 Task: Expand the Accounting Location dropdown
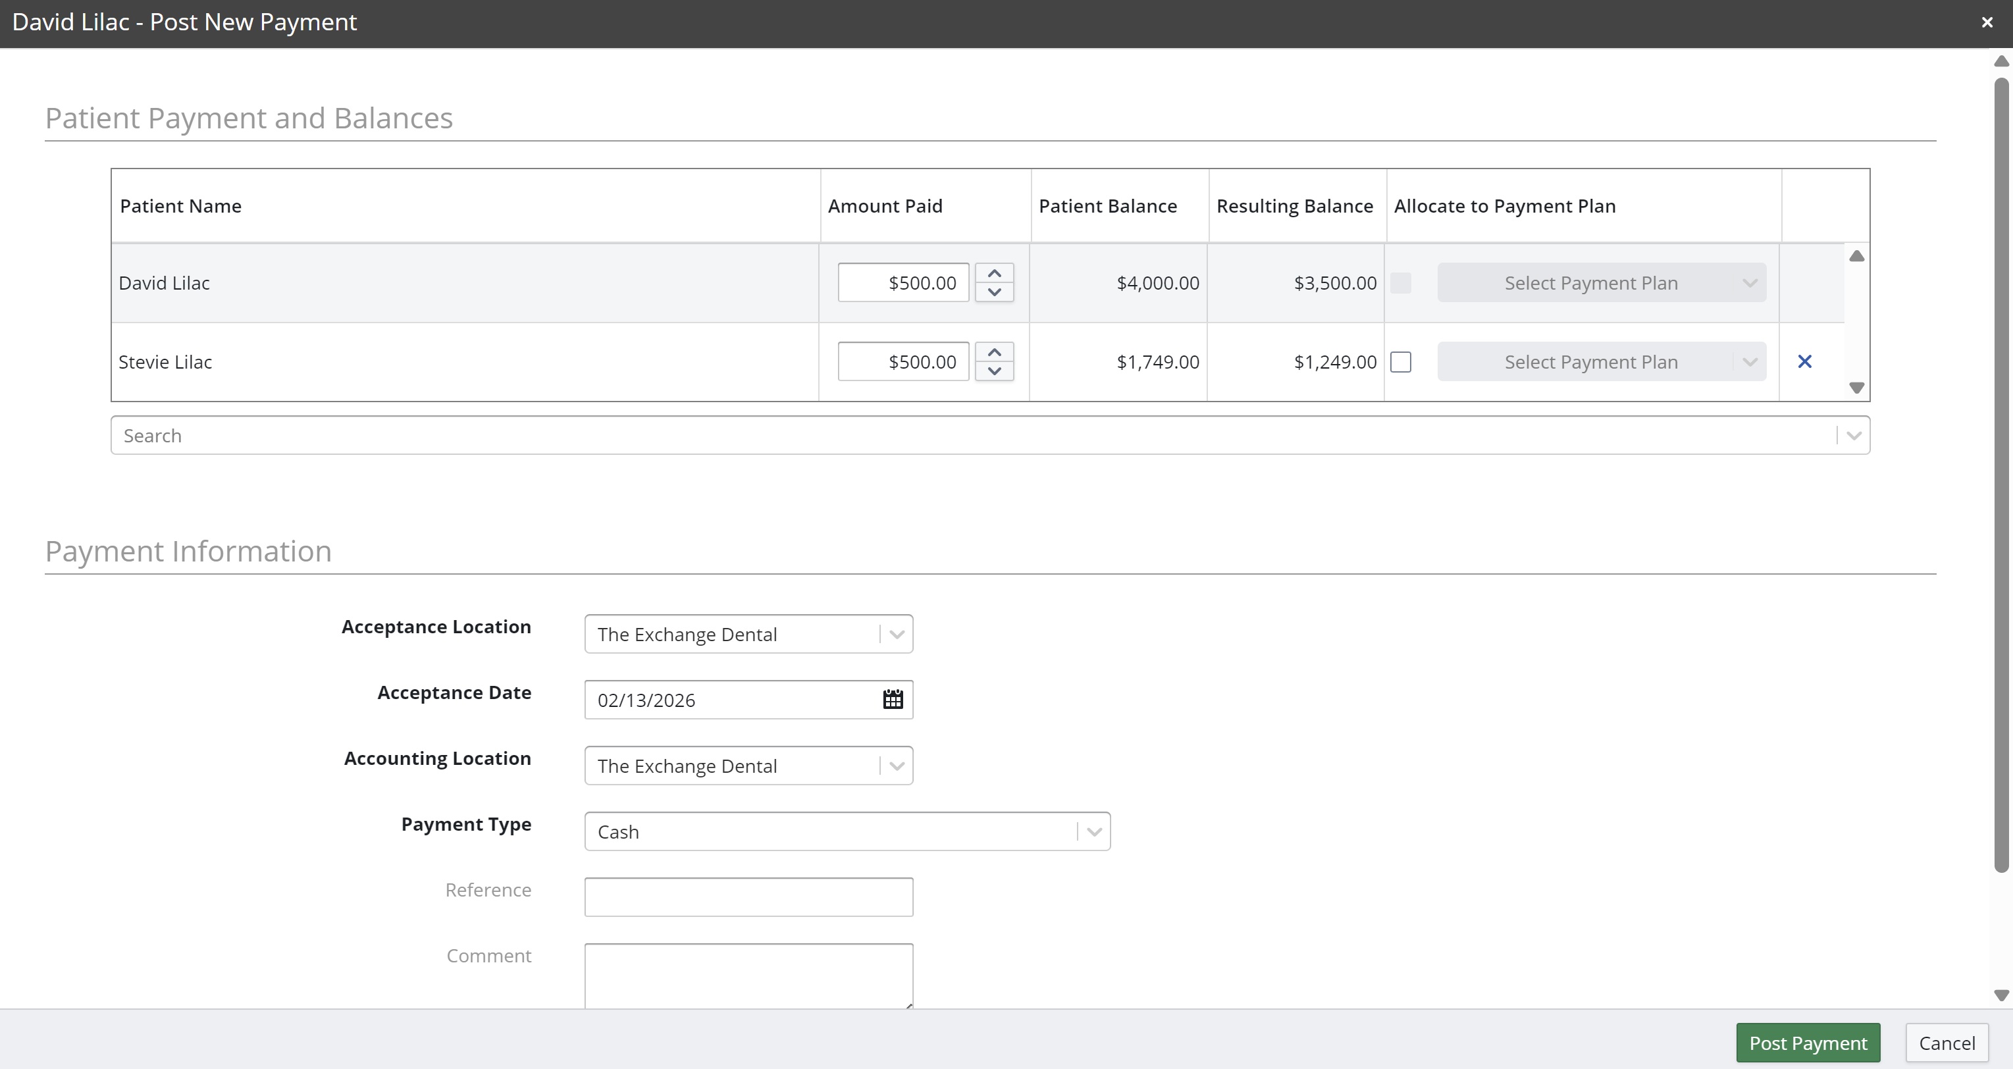tap(897, 766)
